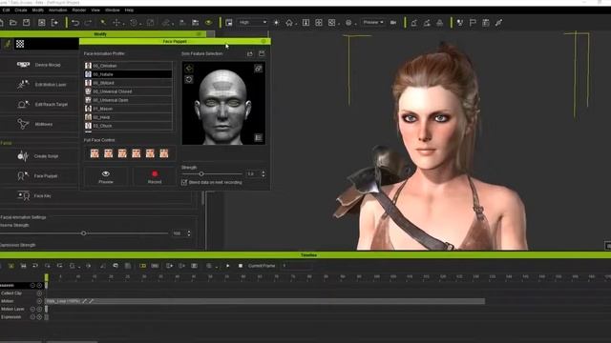The height and width of the screenshot is (343, 611).
Task: Select the 00_Natalie animation profile
Action: [x=128, y=74]
